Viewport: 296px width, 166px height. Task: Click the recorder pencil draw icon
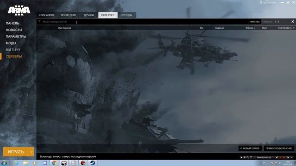(277, 157)
